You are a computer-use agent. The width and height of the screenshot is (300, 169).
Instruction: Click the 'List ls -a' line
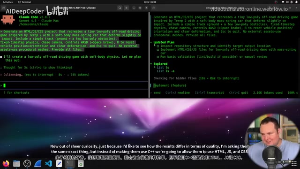(x=165, y=71)
